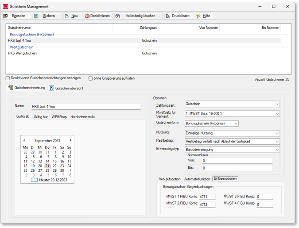Image resolution: width=299 pixels, height=228 pixels.
Task: Click the Deaktivieren toolbar icon
Action: pos(87,16)
